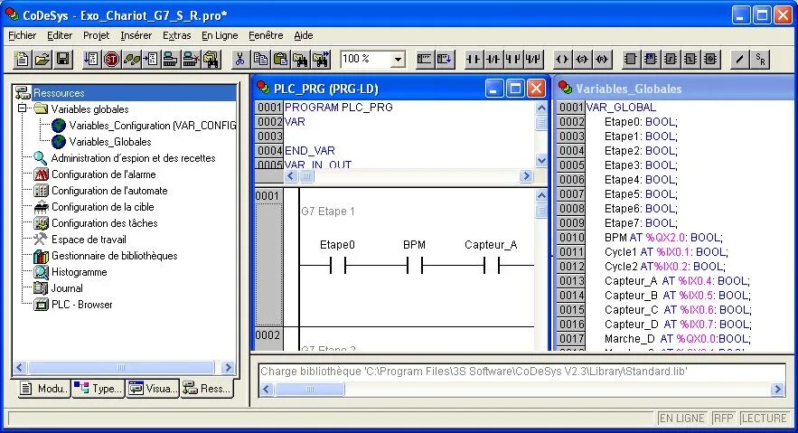Insert a parallel contact
798x433 pixels.
point(513,60)
